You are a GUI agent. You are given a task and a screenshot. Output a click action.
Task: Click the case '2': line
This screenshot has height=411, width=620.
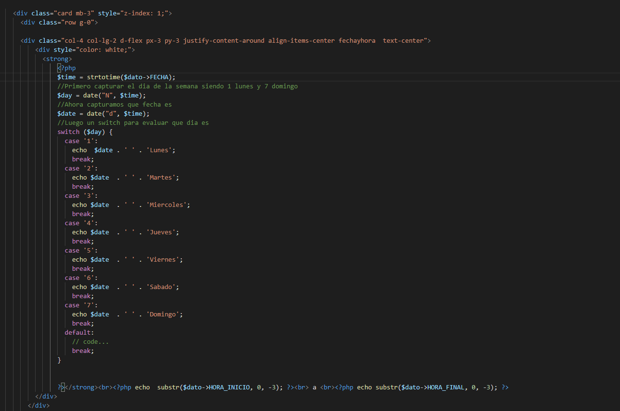tap(82, 168)
